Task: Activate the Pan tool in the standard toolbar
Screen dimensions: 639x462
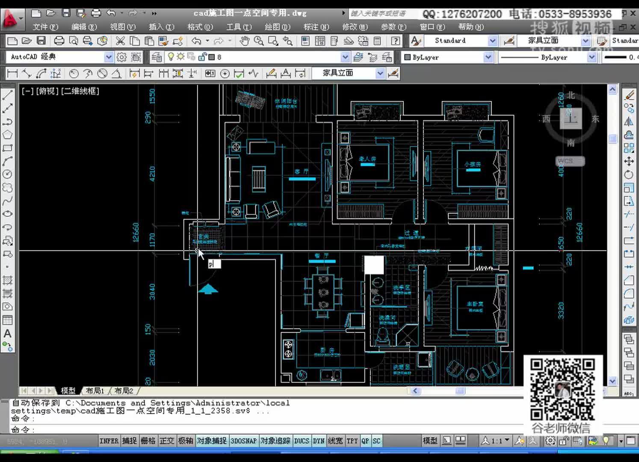Action: (245, 41)
